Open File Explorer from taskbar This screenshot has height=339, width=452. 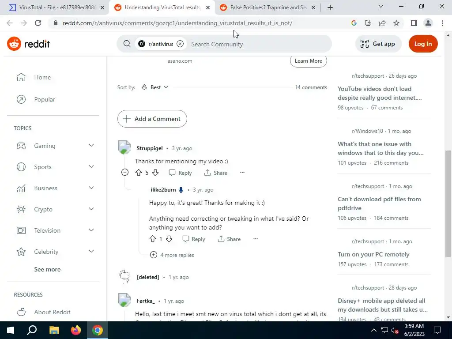tap(54, 330)
